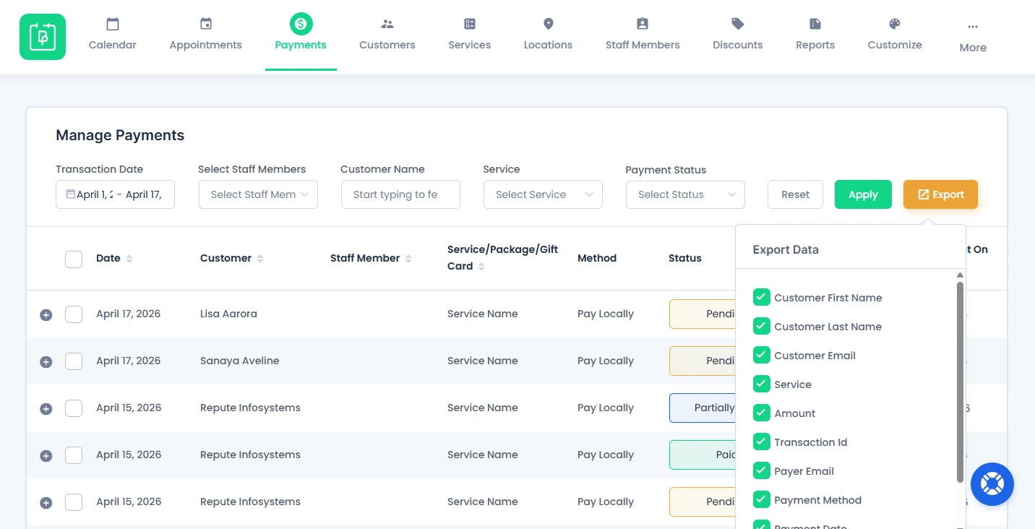Select the Sanaya Aveline row checkbox
1035x529 pixels.
(x=74, y=361)
